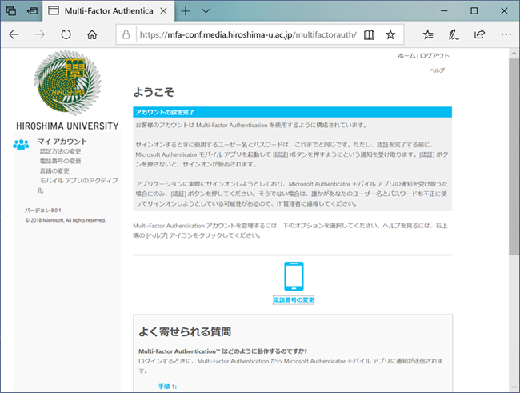
Task: Reload the page with refresh icon
Action: click(66, 34)
